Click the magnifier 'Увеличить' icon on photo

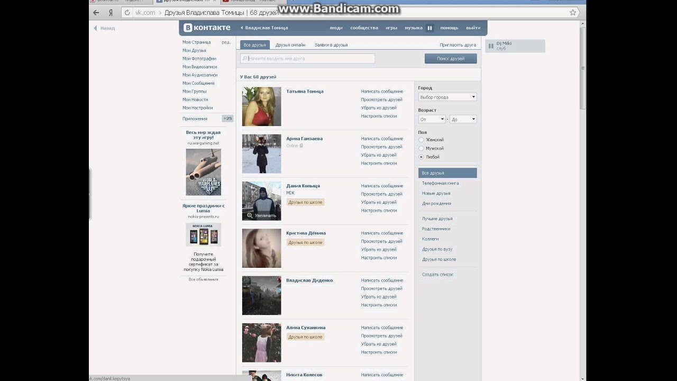point(250,215)
